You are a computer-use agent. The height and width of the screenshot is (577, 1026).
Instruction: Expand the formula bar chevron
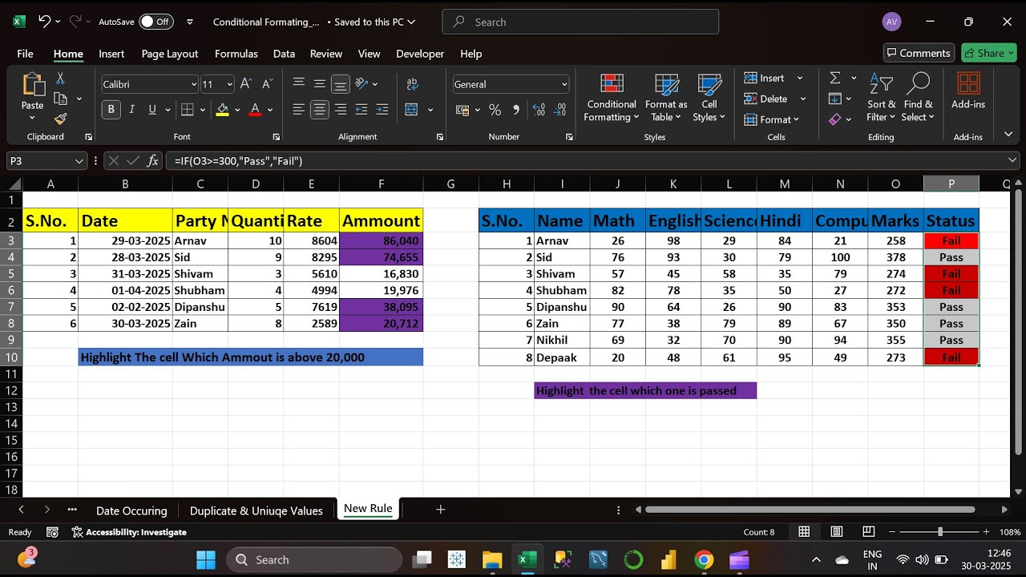[1013, 161]
